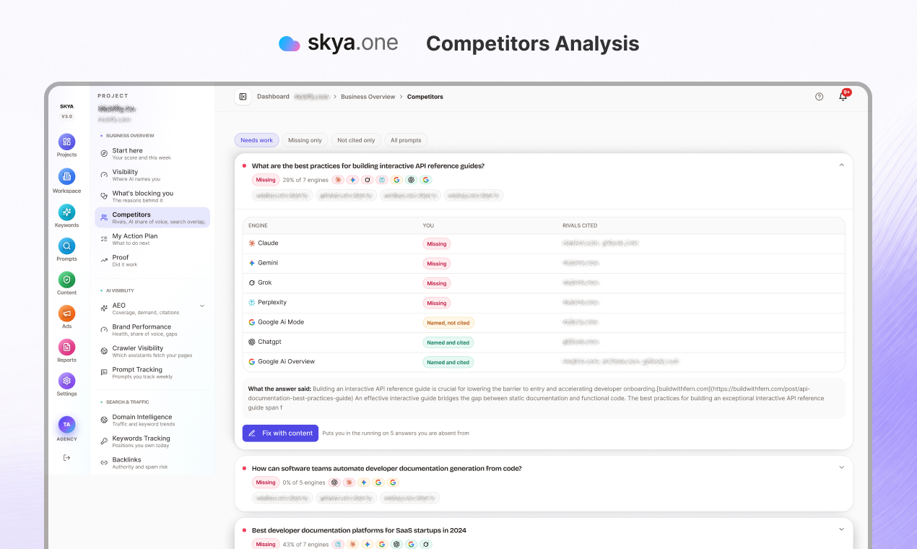Click the ChatGPT chip beside 0% of 5 engines
Screen dimensions: 917x549
(x=334, y=483)
